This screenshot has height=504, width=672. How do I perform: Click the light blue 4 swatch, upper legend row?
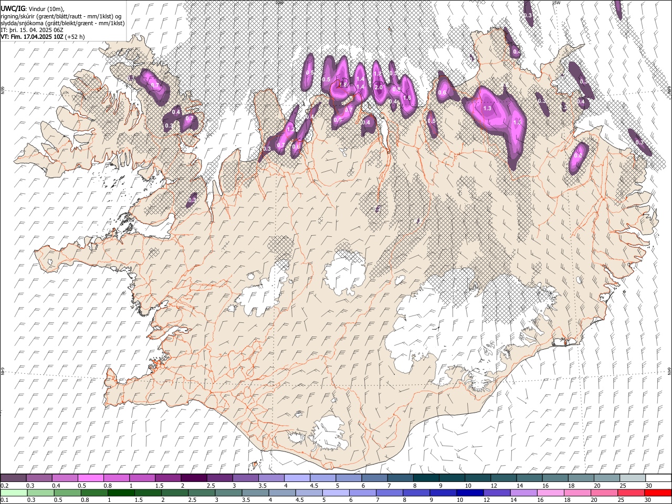coord(297,478)
